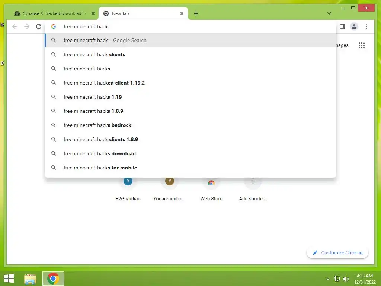Close the Synapse X Cracked Download tab
This screenshot has height=286, width=381.
click(93, 13)
